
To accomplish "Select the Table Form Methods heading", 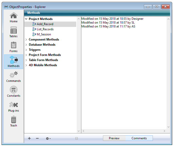I will click(x=43, y=60).
